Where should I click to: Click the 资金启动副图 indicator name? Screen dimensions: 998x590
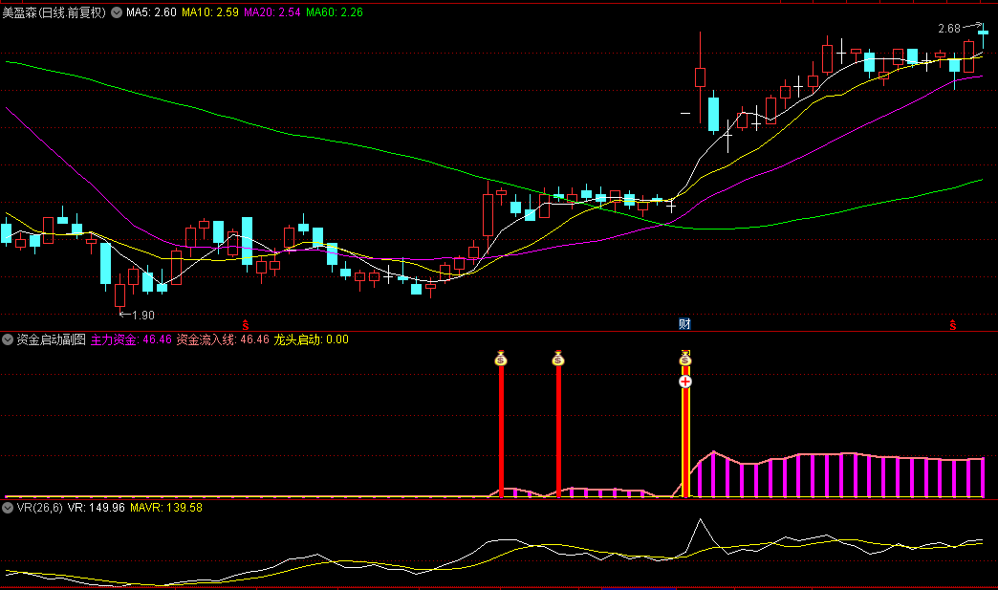(51, 339)
